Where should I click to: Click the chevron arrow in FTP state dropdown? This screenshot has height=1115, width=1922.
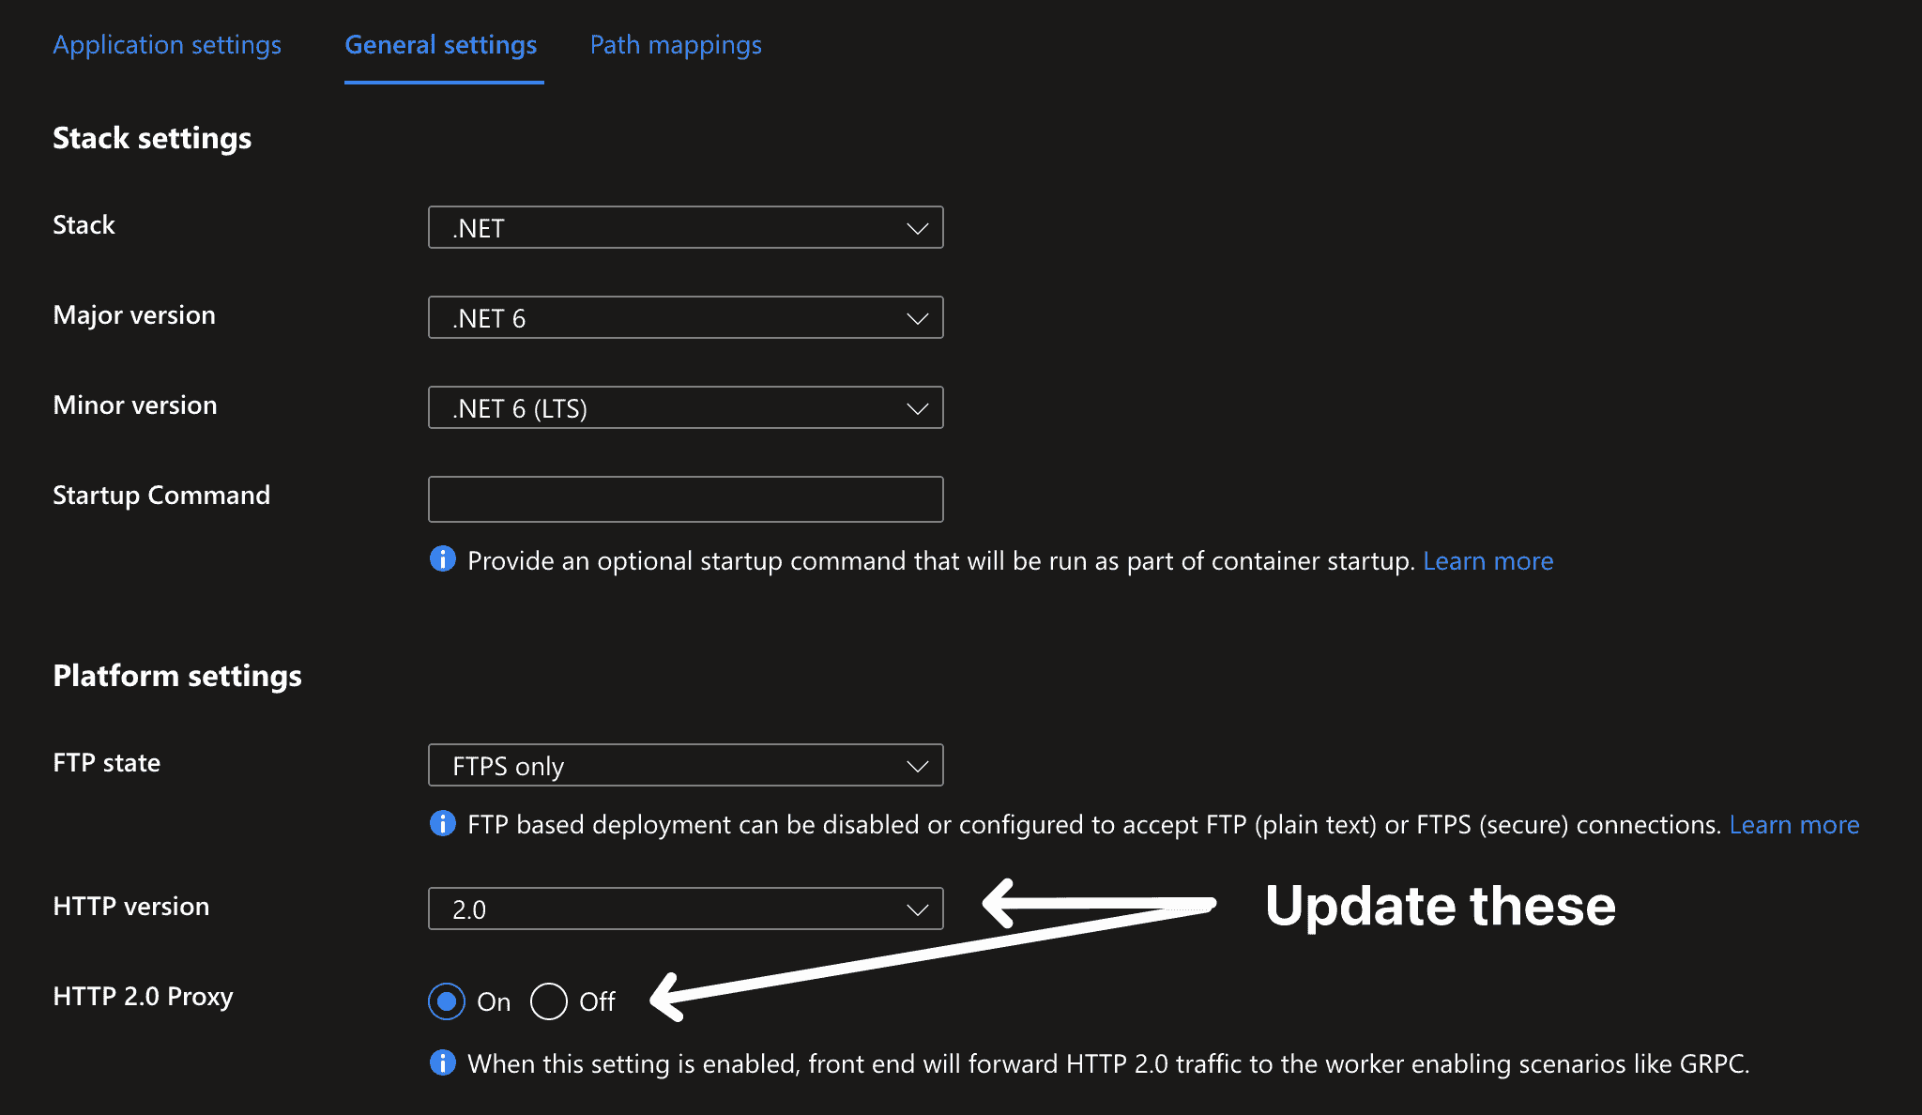click(917, 767)
